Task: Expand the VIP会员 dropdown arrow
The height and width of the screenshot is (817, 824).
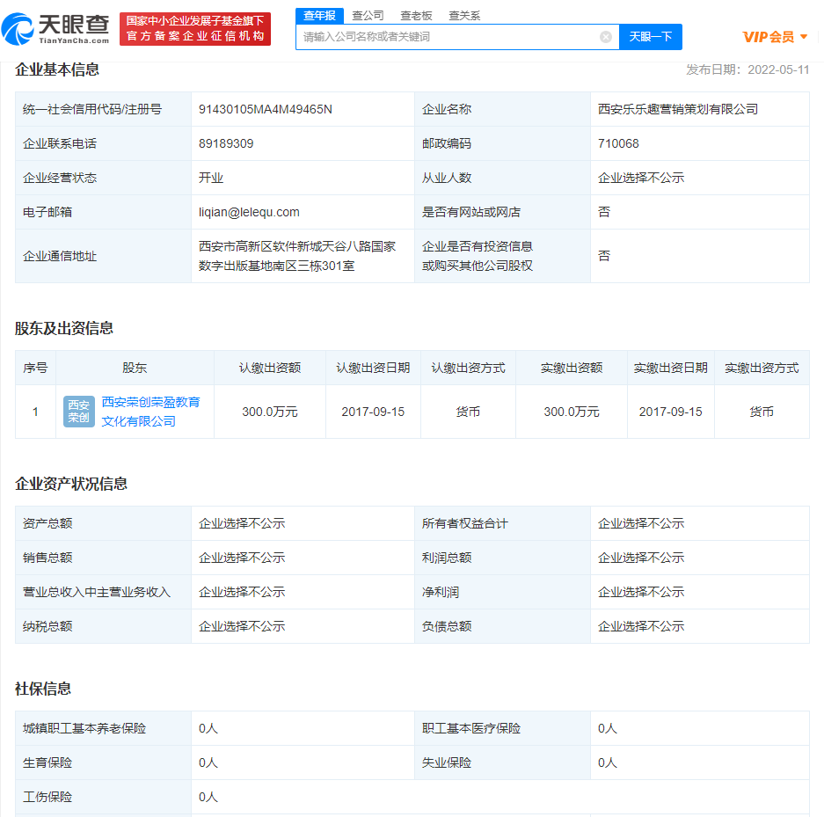Action: (804, 37)
